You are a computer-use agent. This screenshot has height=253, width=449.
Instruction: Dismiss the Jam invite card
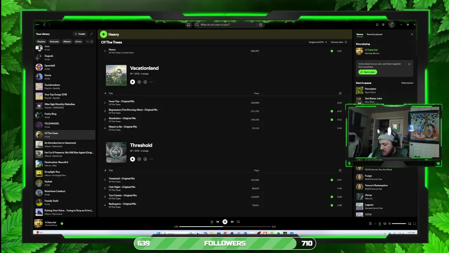pyautogui.click(x=409, y=64)
